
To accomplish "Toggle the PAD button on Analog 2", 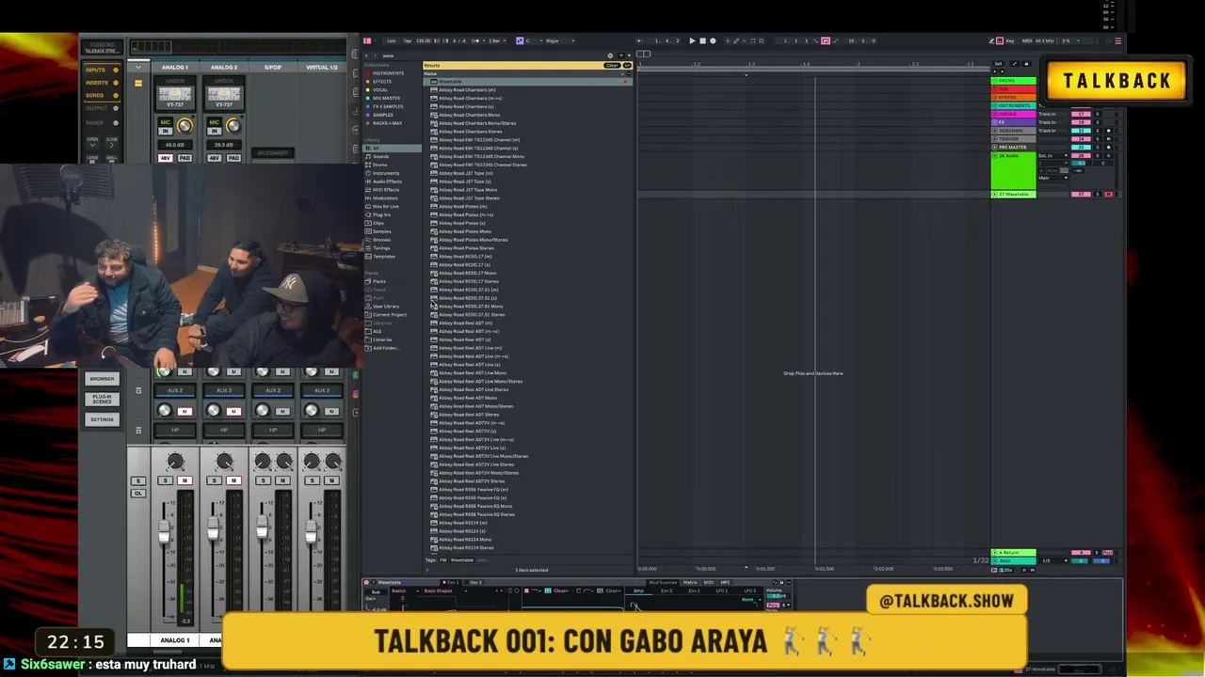I will point(233,157).
